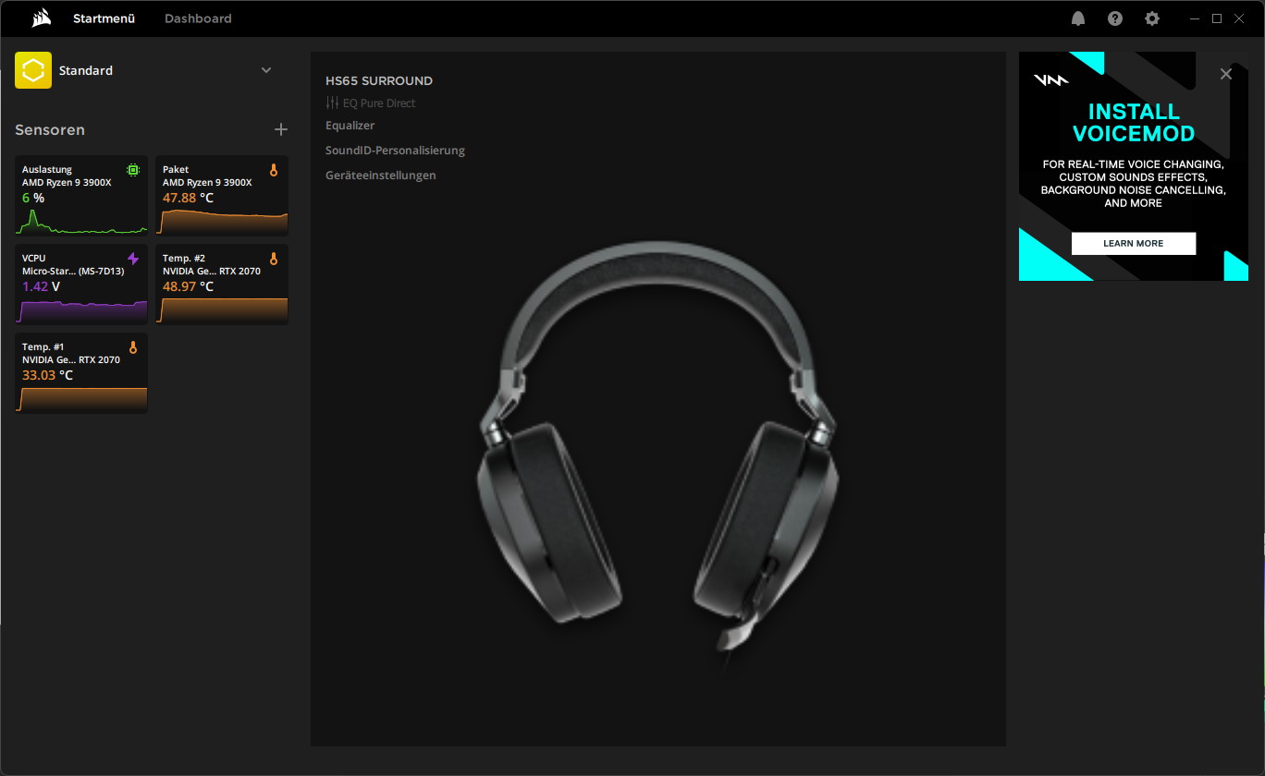The width and height of the screenshot is (1265, 776).
Task: Open the Equalizer menu entry
Action: (x=350, y=126)
